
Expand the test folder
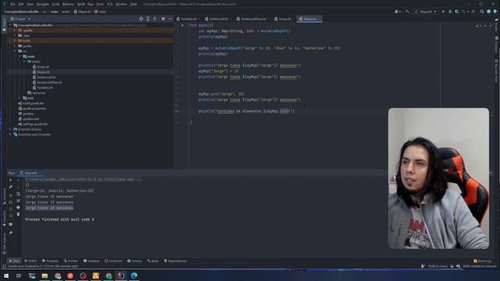pos(20,98)
